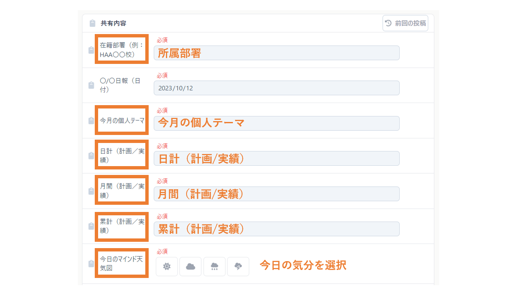The image size is (518, 291).
Task: Click the clipboard icon beside 在籍部署 row
Action: coord(91,50)
